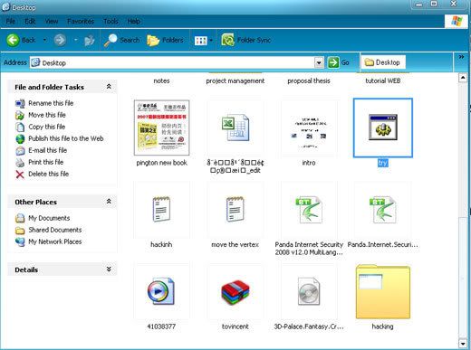
Task: Click the Forward arrow button
Action: 60,40
